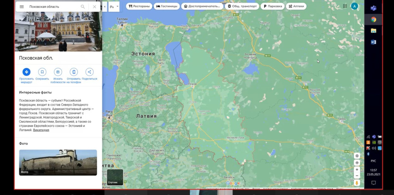Screen dimensions: 394x195
Task: Click the Pegman Street View icon
Action: [x=357, y=183]
